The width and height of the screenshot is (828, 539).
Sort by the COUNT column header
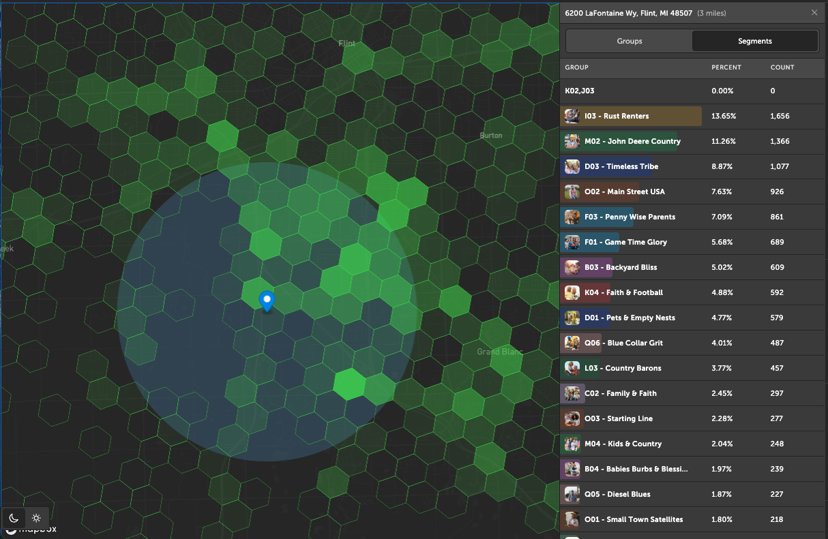[782, 67]
